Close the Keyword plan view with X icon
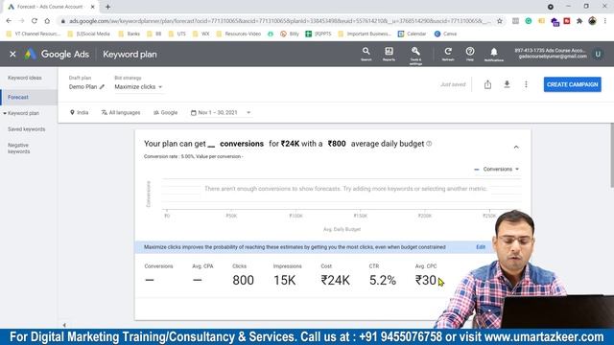Viewport: 614px width, 345px height. click(12, 54)
